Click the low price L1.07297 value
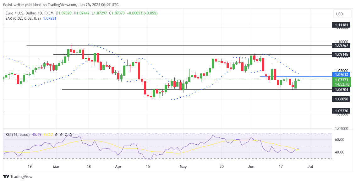The image size is (356, 182). [x=99, y=13]
